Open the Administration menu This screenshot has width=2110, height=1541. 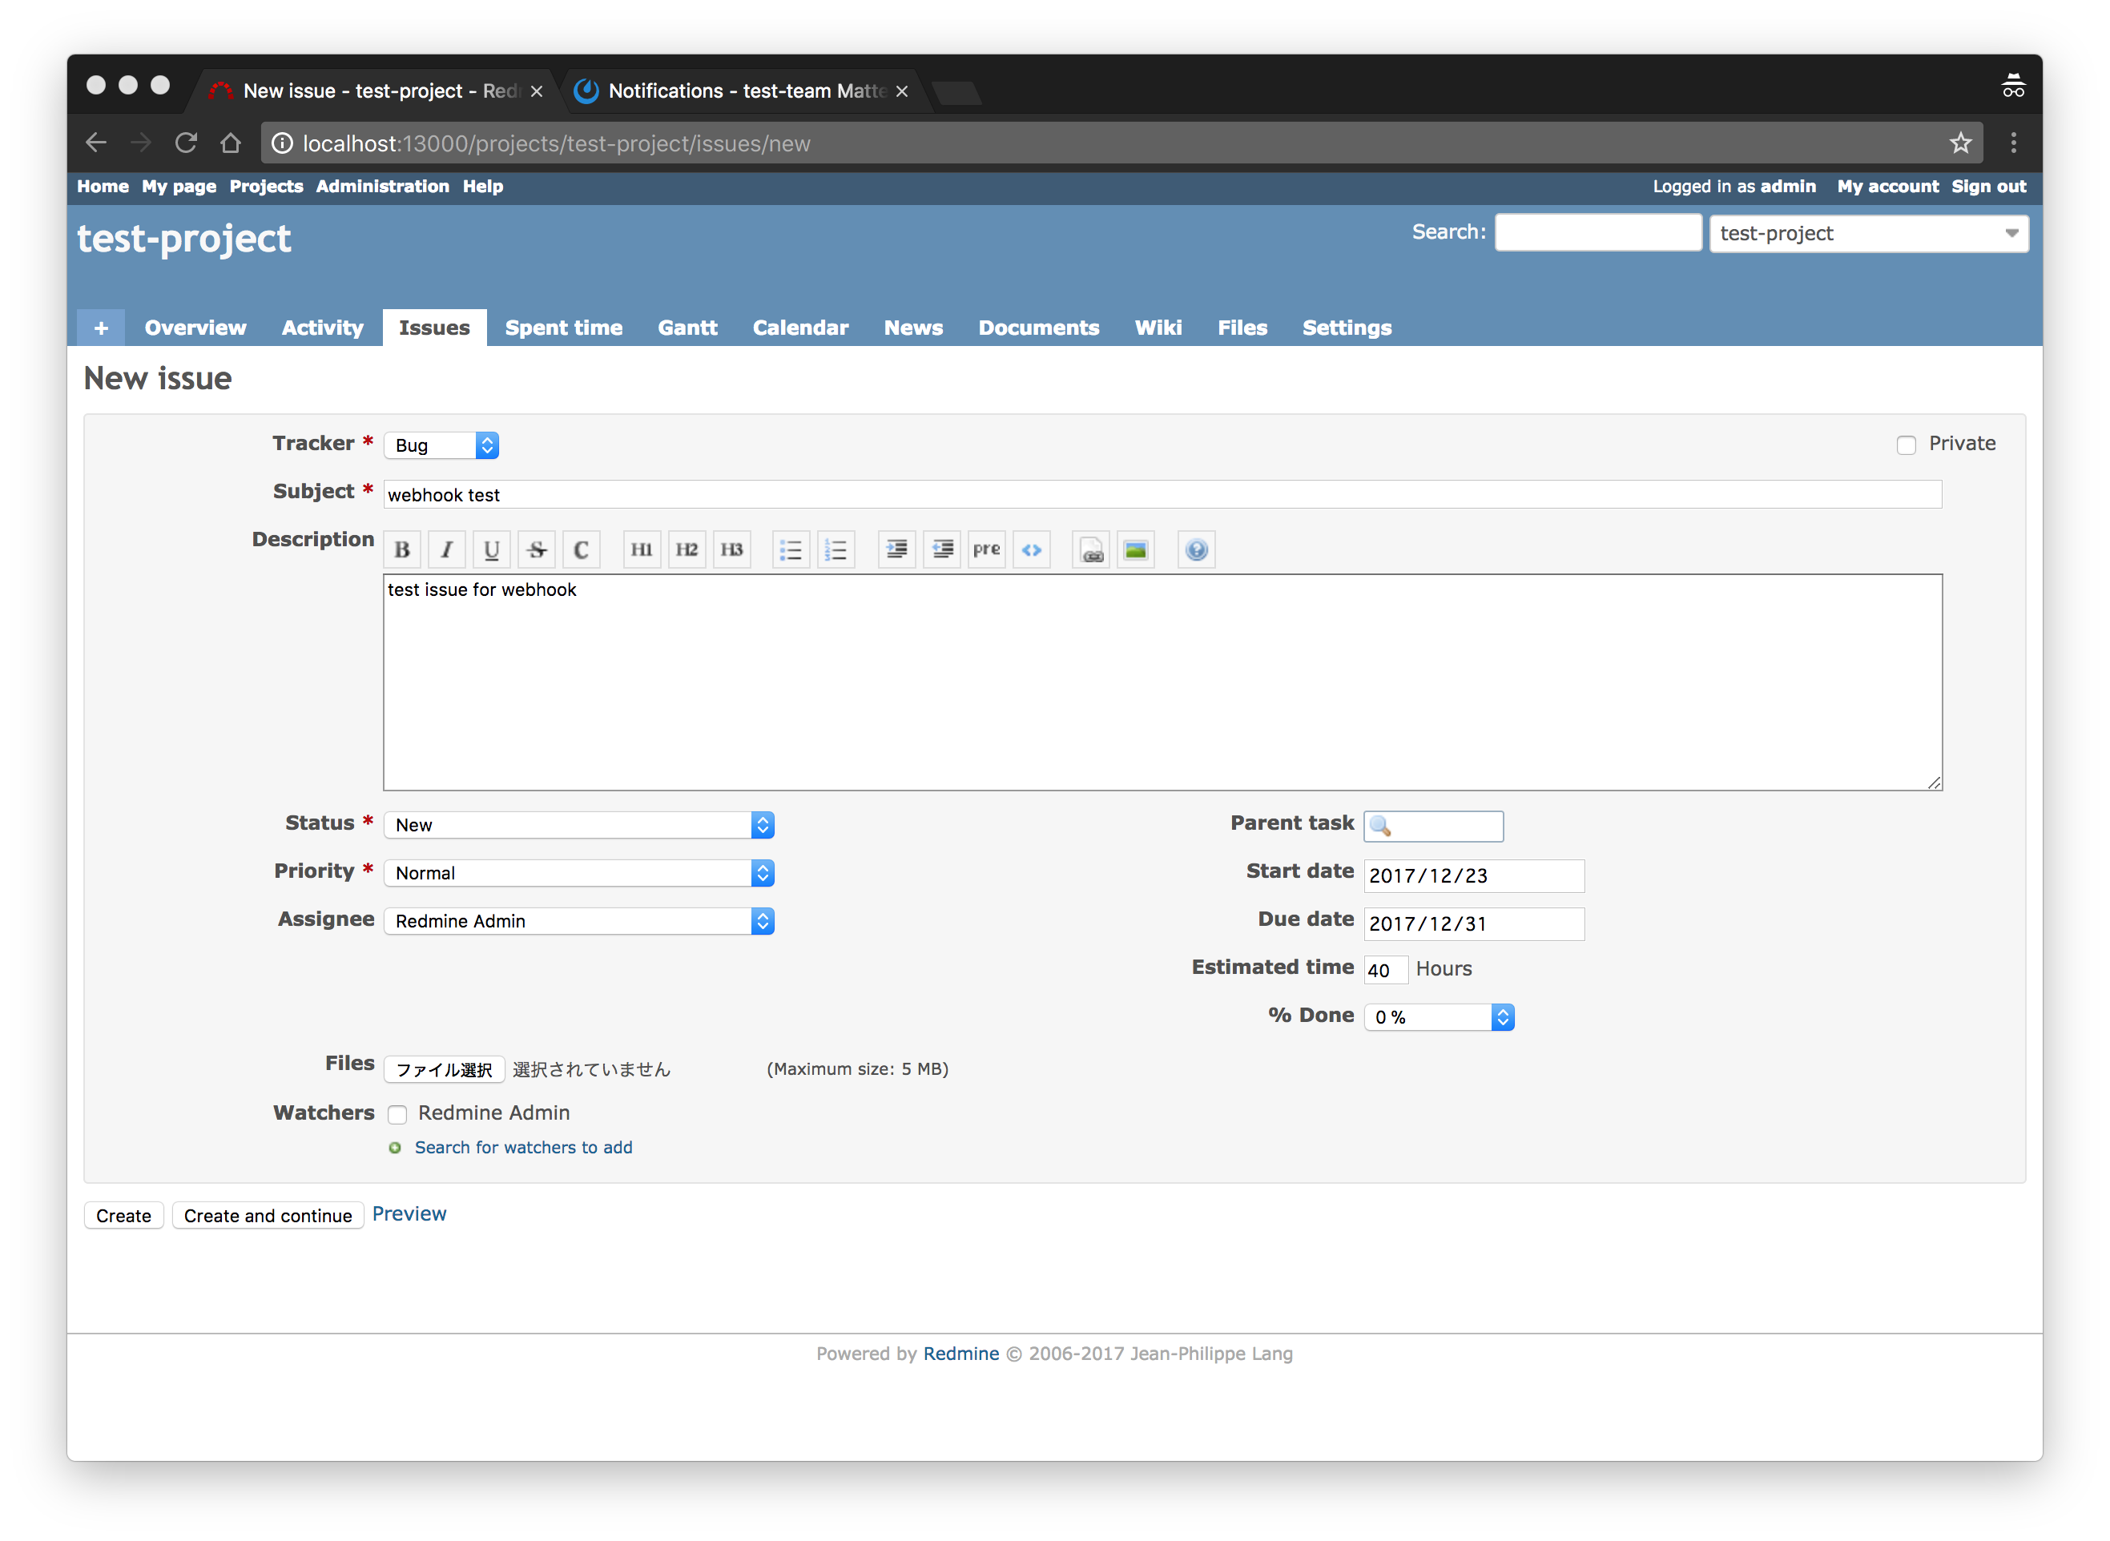click(382, 187)
